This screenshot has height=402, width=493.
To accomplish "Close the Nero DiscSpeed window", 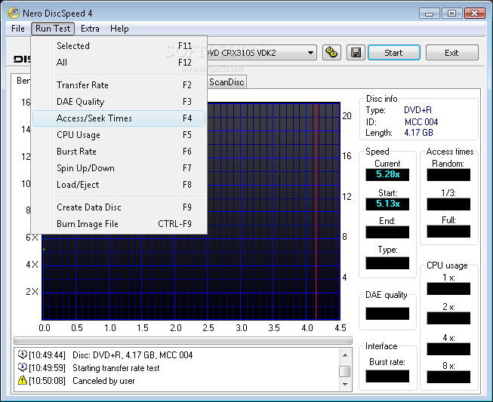I will [x=474, y=13].
